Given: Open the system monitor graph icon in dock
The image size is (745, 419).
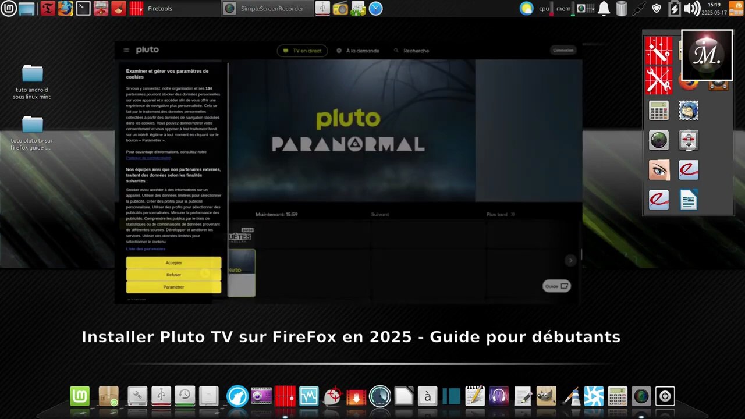Looking at the screenshot, I should 308,396.
